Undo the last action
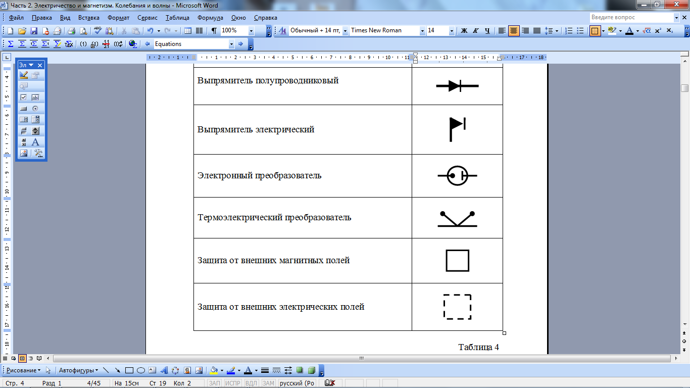 point(150,31)
